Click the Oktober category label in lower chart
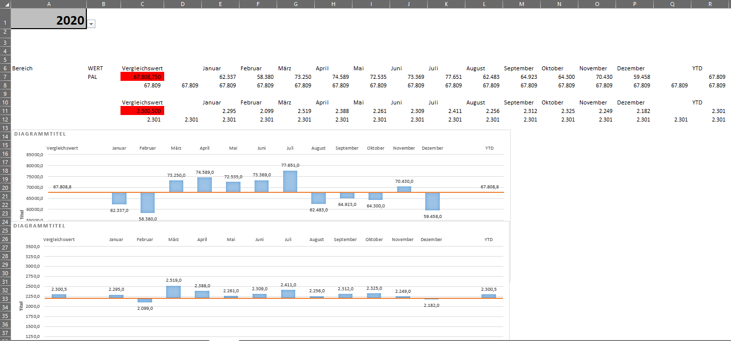 coord(374,240)
